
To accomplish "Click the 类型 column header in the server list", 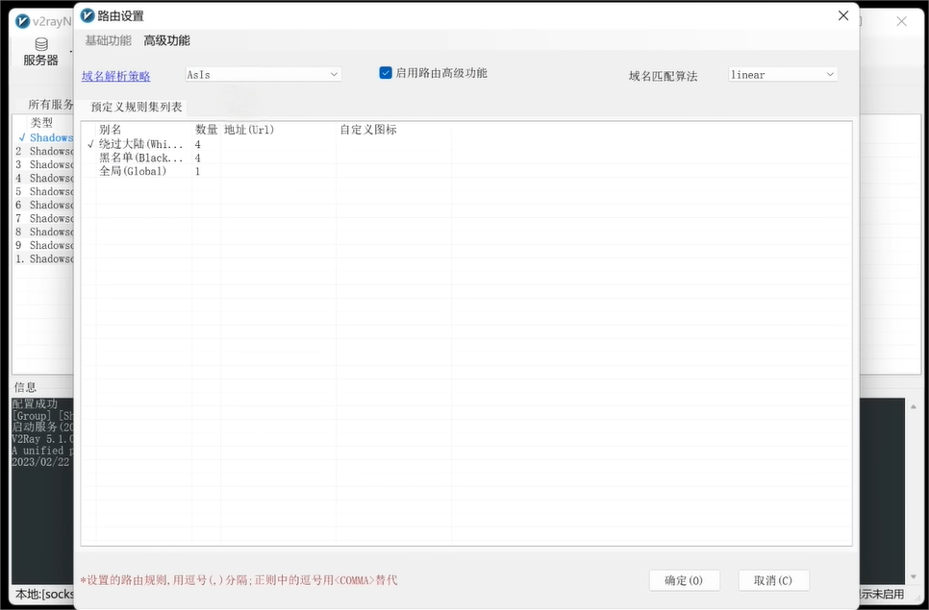I will [41, 122].
